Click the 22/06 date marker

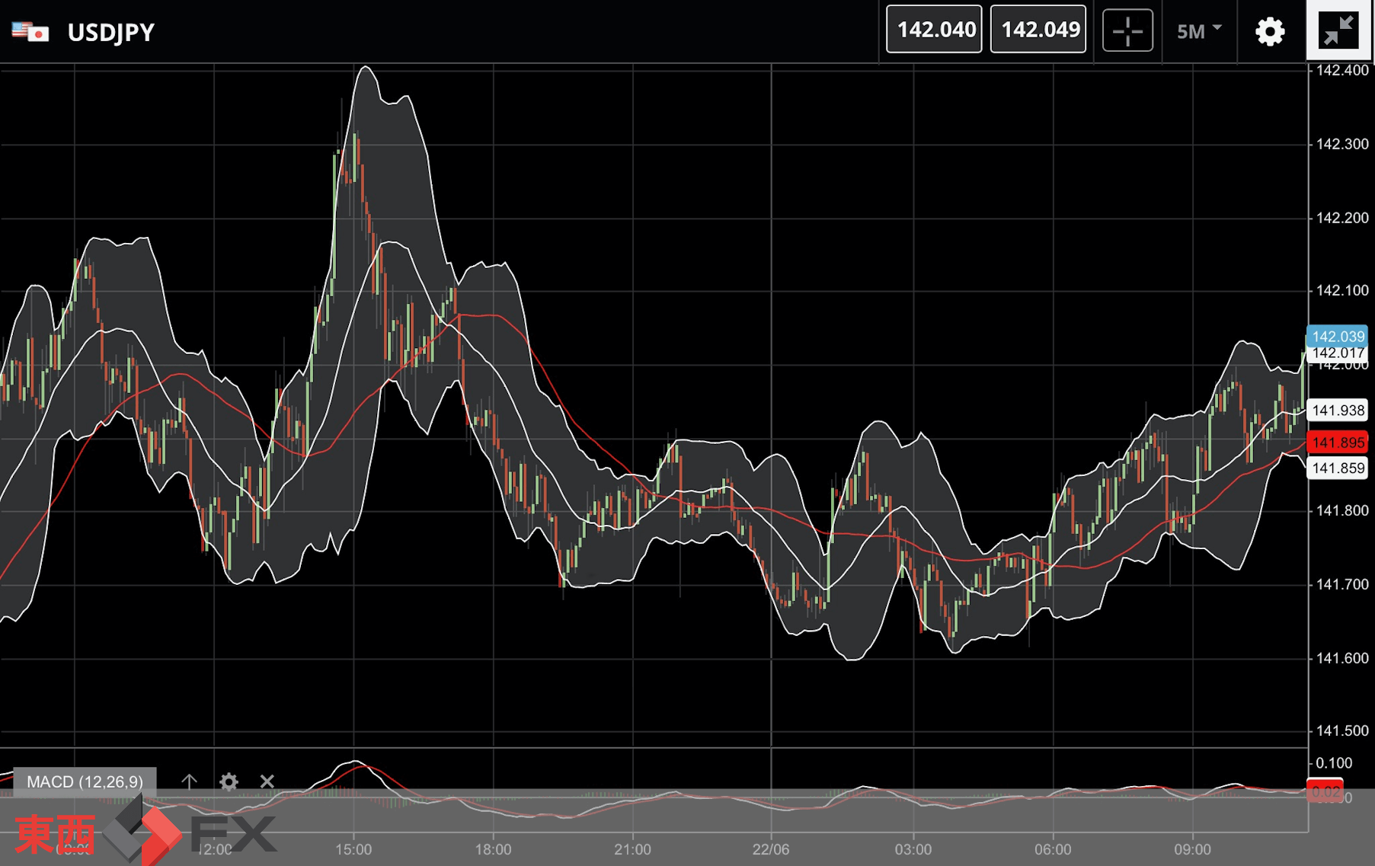click(x=771, y=848)
